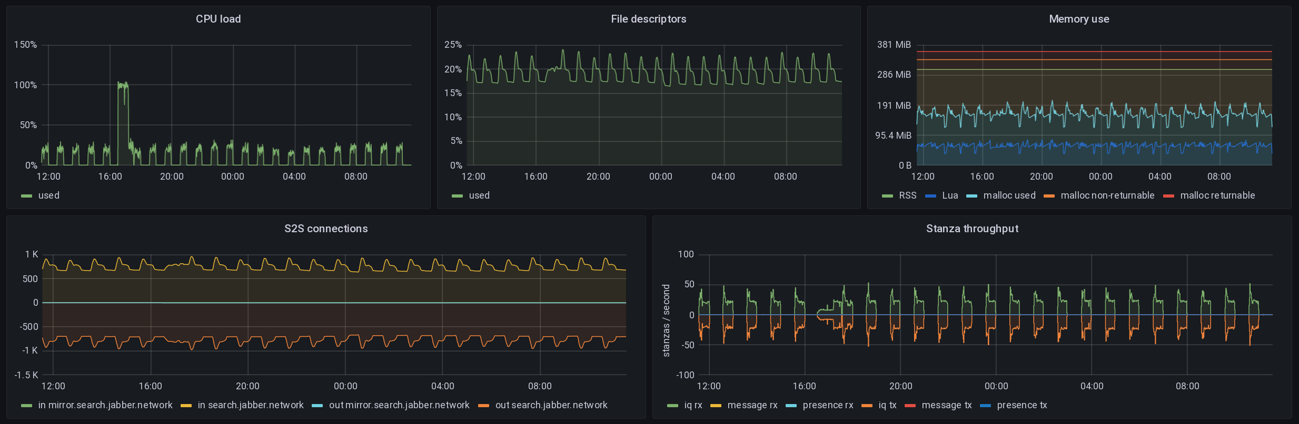This screenshot has height=424, width=1299.
Task: Click the '150%' label on CPU load axis
Action: (x=25, y=45)
